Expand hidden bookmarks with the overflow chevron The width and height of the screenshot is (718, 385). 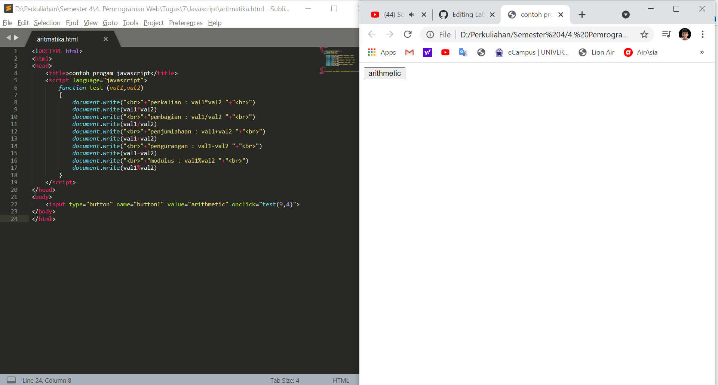702,52
